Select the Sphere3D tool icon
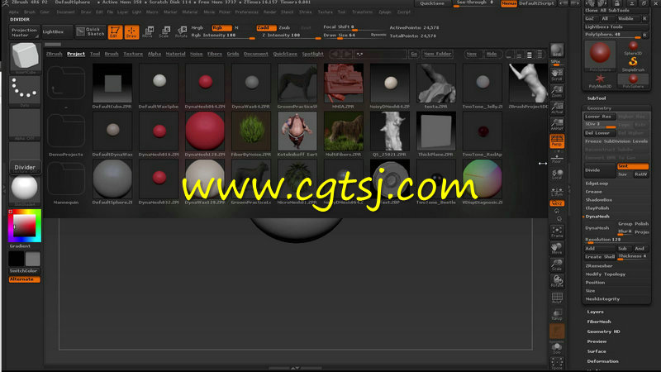 (633, 48)
